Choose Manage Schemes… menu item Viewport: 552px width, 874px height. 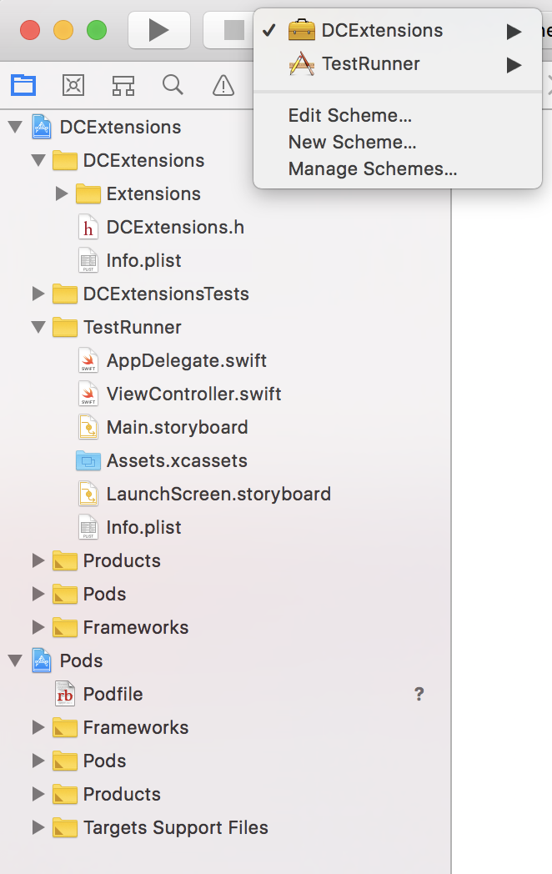coord(373,169)
